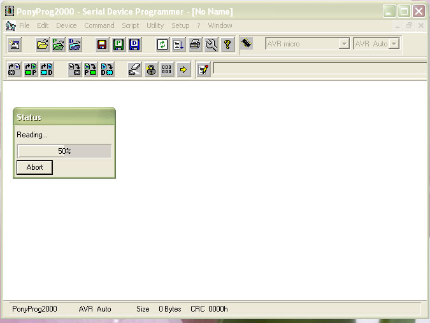
Task: Click the yellow arrow Launch icon
Action: (183, 69)
